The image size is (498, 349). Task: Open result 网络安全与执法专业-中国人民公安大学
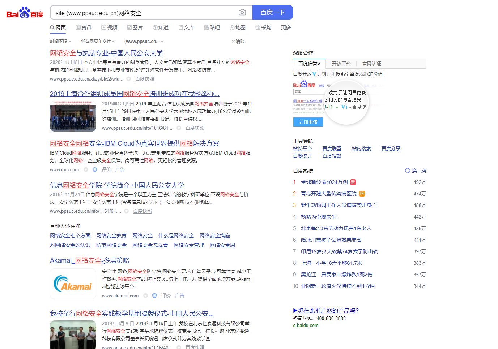pos(106,53)
